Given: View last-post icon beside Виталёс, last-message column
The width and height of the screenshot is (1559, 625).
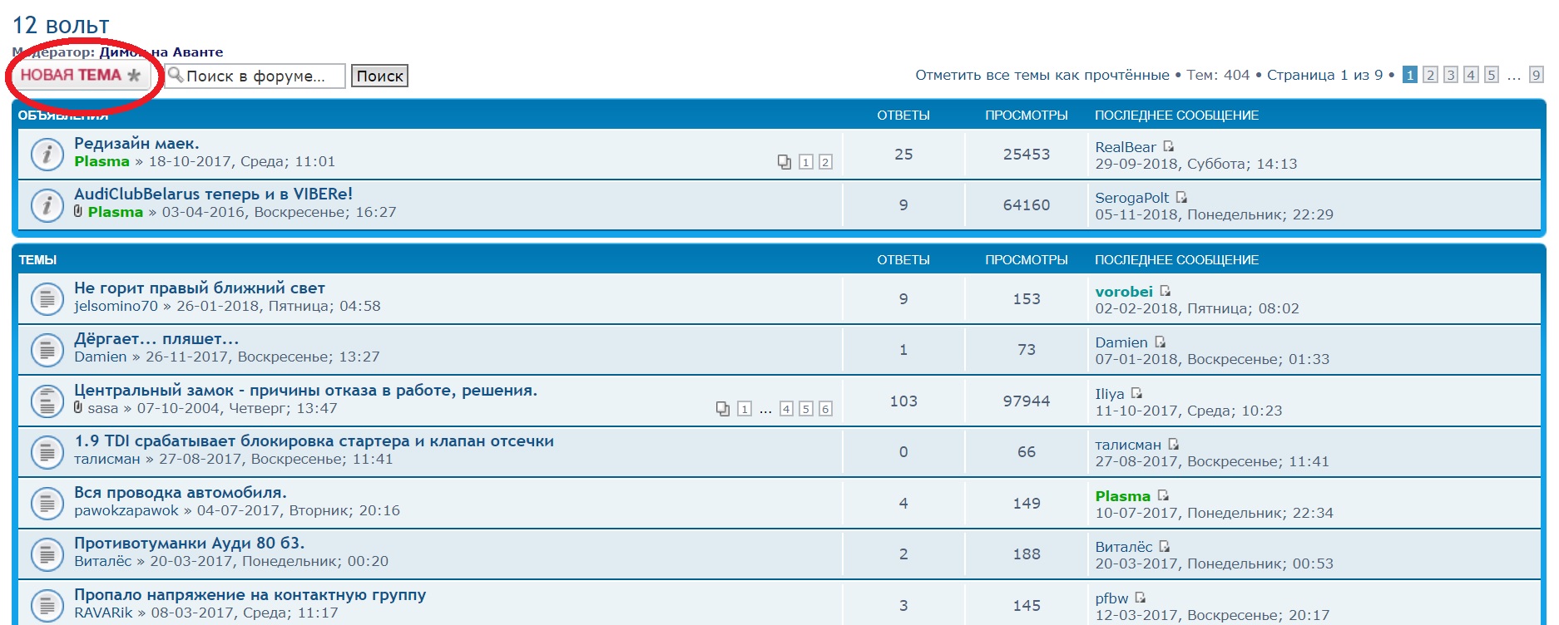Looking at the screenshot, I should tap(1164, 546).
